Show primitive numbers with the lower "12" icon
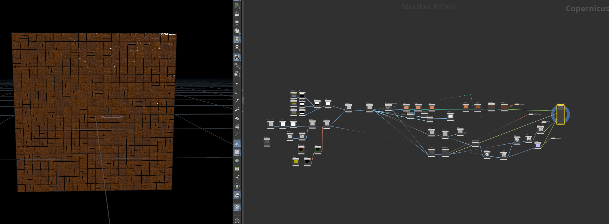The image size is (609, 224). pyautogui.click(x=237, y=126)
